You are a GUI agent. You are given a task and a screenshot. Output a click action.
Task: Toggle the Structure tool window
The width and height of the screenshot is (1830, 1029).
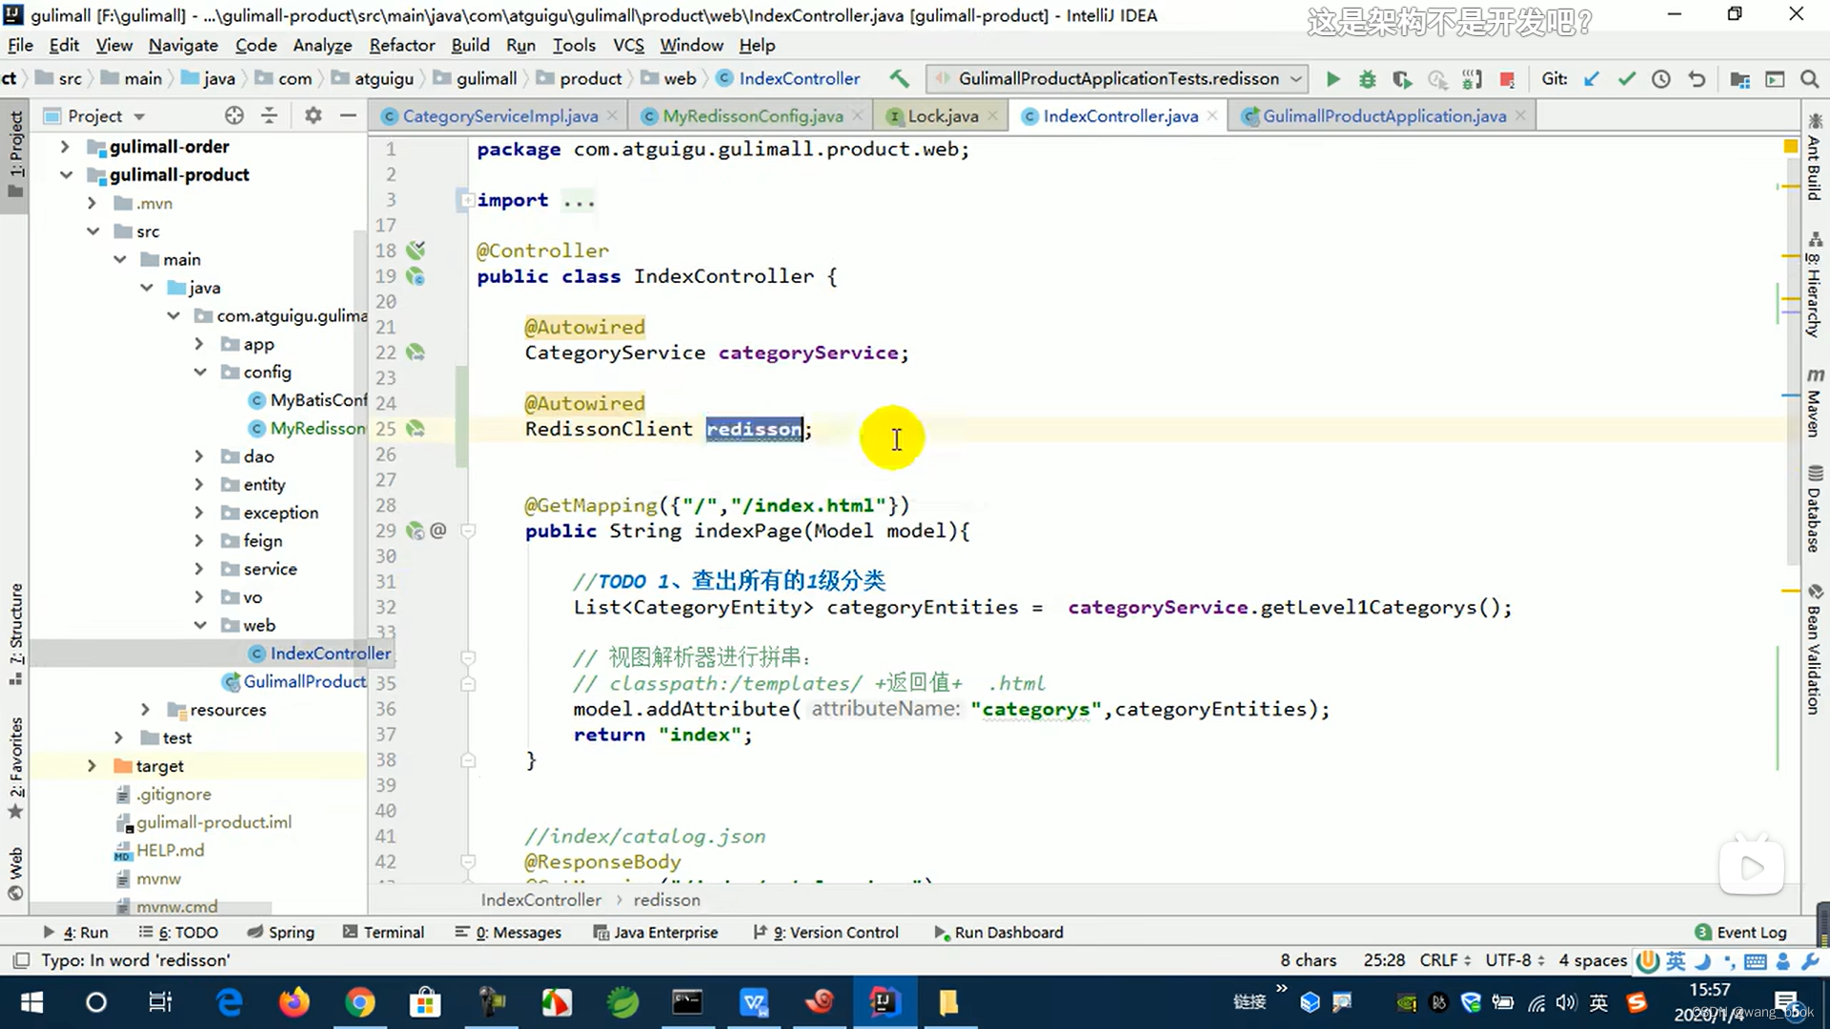pyautogui.click(x=16, y=634)
